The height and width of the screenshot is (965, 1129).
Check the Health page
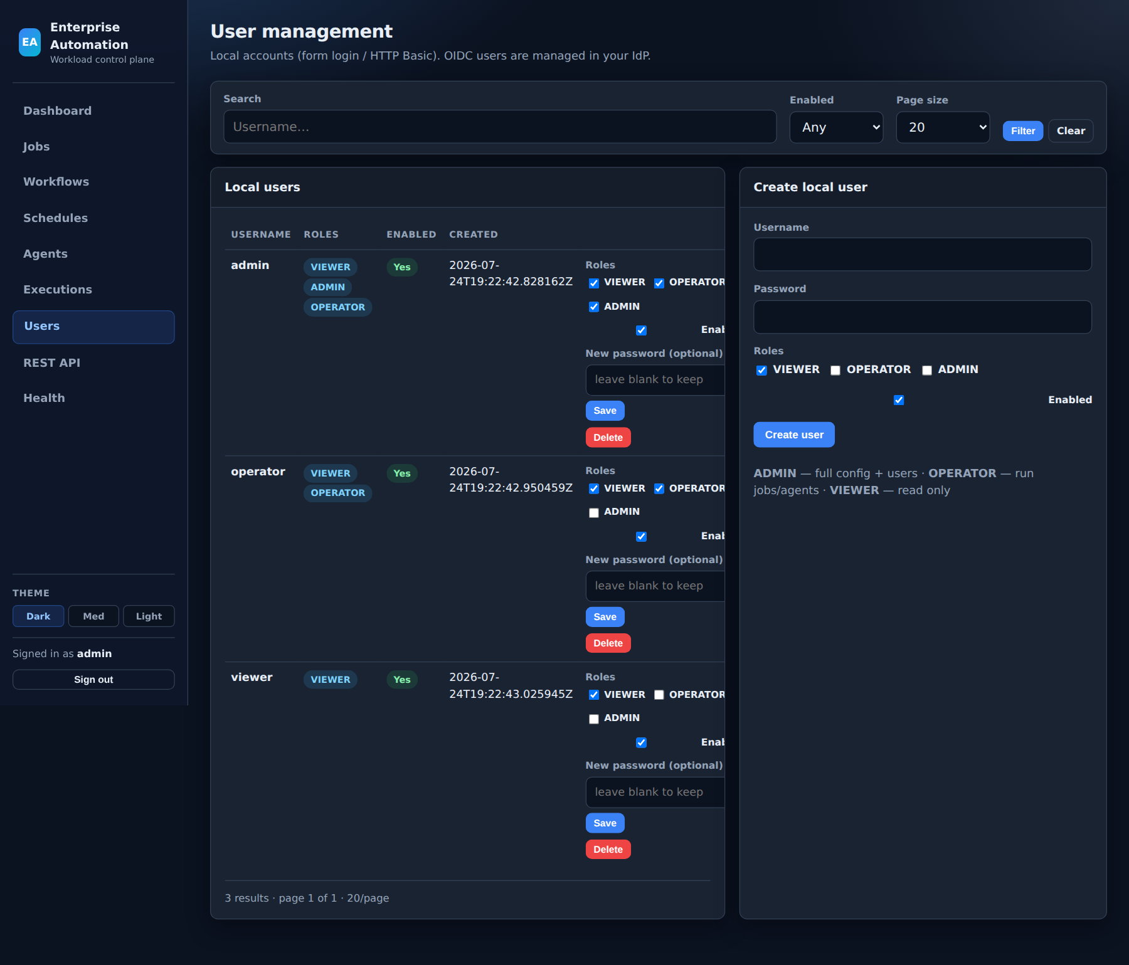coord(93,398)
